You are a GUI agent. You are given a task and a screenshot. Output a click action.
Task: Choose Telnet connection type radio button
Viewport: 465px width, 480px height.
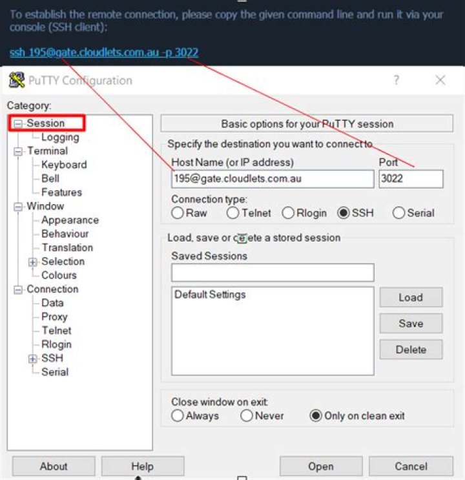233,213
